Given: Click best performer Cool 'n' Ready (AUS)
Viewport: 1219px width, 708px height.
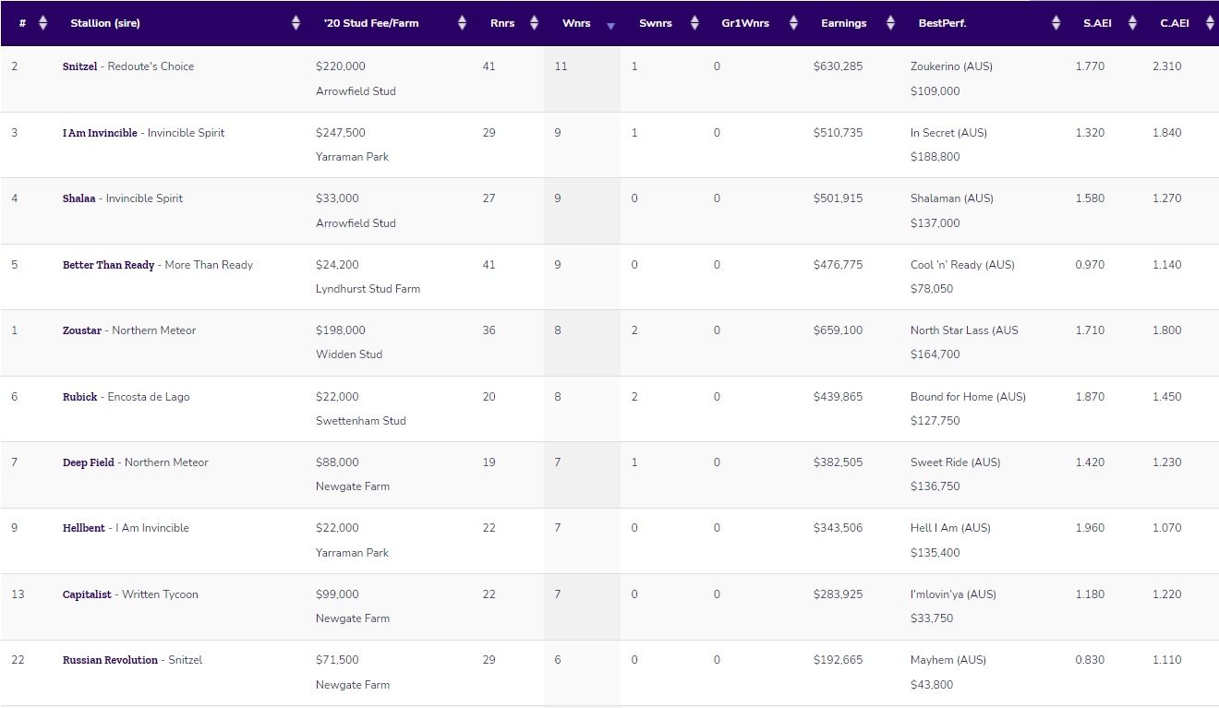Looking at the screenshot, I should 962,265.
